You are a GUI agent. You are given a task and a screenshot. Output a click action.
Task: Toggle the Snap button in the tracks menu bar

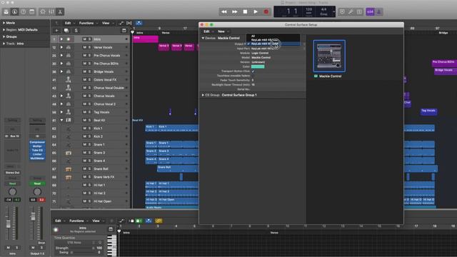point(139,23)
